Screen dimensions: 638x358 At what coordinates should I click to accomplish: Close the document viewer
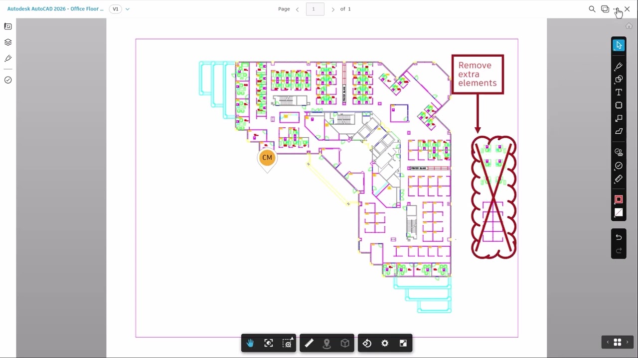coord(627,9)
